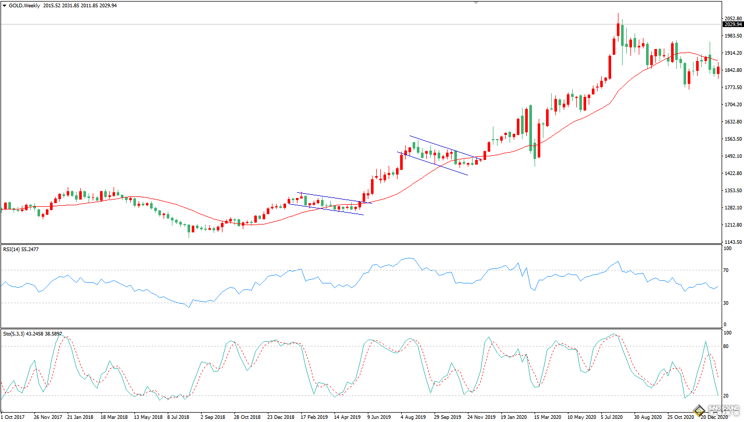Image resolution: width=744 pixels, height=422 pixels.
Task: Click the 2 Sep 2018 date label
Action: pos(214,417)
